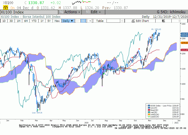Click the double-chevron collapse arrows icon
The height and width of the screenshot is (135, 188).
point(122,21)
